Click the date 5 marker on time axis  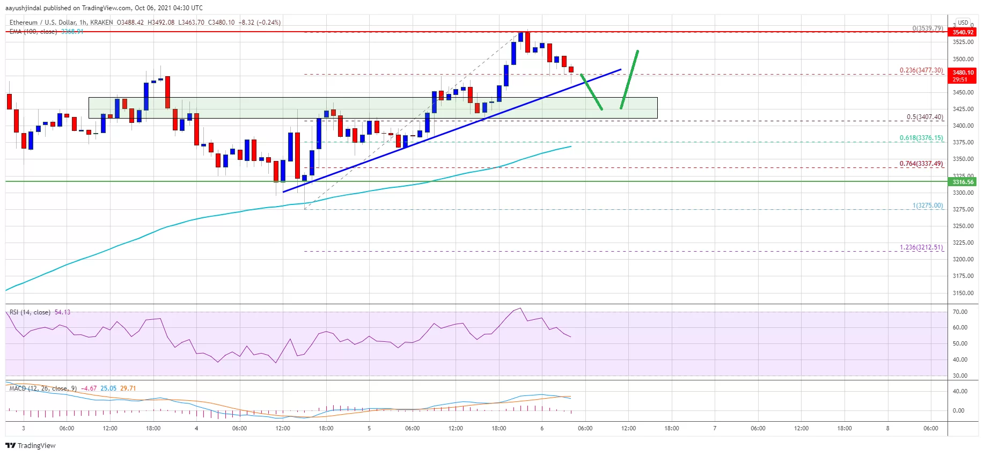coord(369,428)
